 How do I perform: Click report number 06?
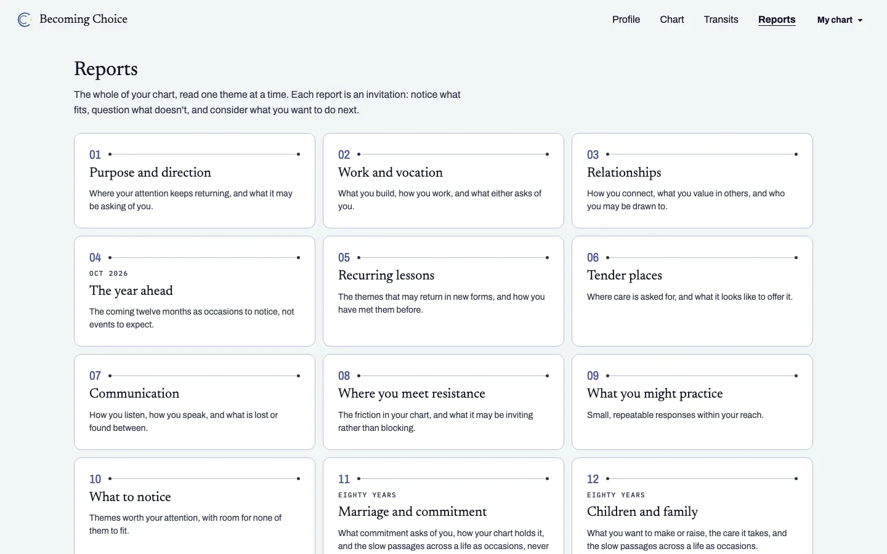[x=593, y=257]
